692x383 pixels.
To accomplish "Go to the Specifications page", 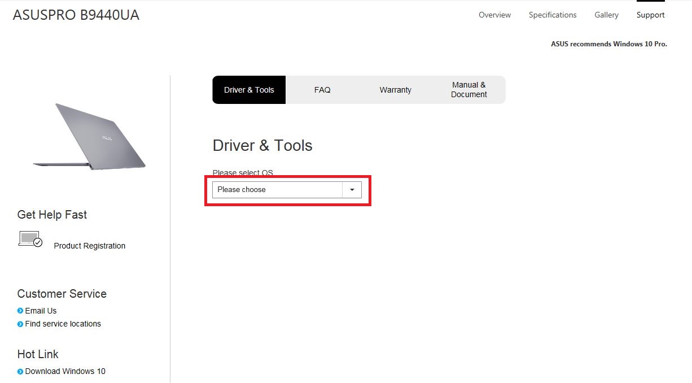I will [x=553, y=15].
